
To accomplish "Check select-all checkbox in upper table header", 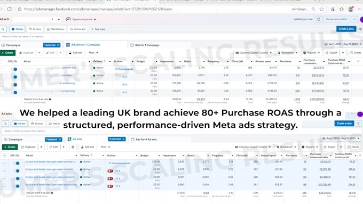I will 2,61.
